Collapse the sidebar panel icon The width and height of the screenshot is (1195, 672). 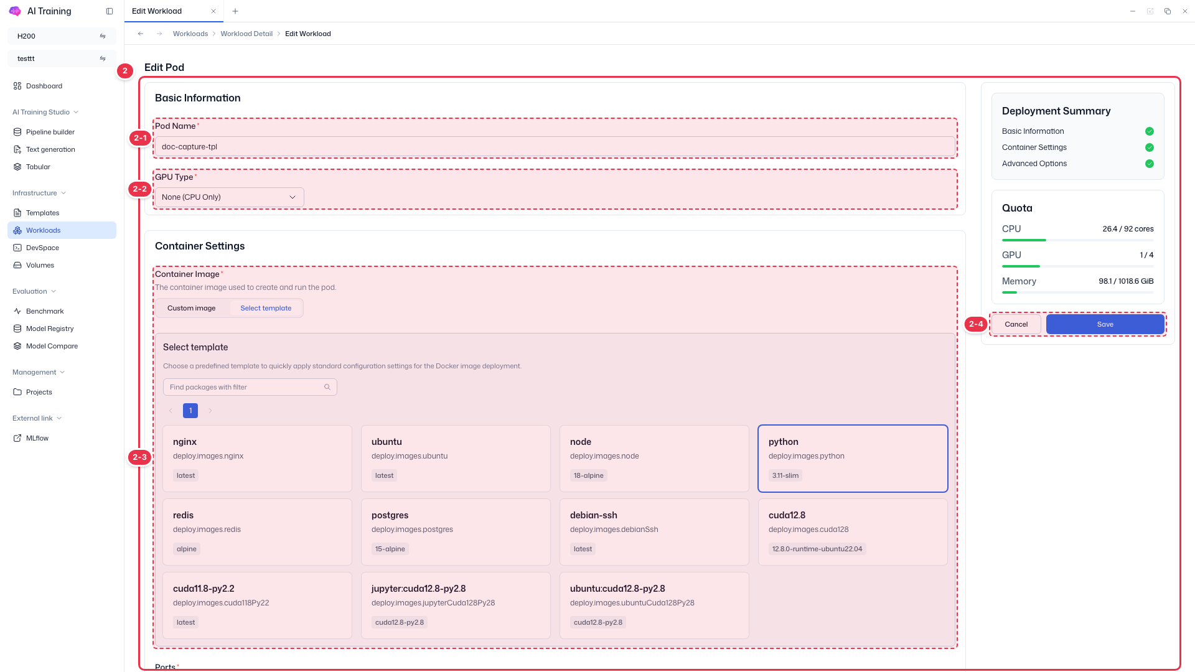pos(110,11)
